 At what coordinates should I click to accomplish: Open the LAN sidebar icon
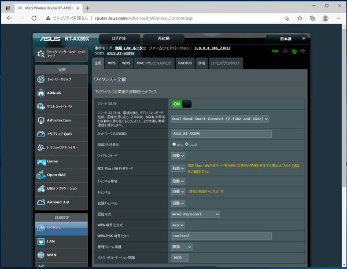pos(41,241)
